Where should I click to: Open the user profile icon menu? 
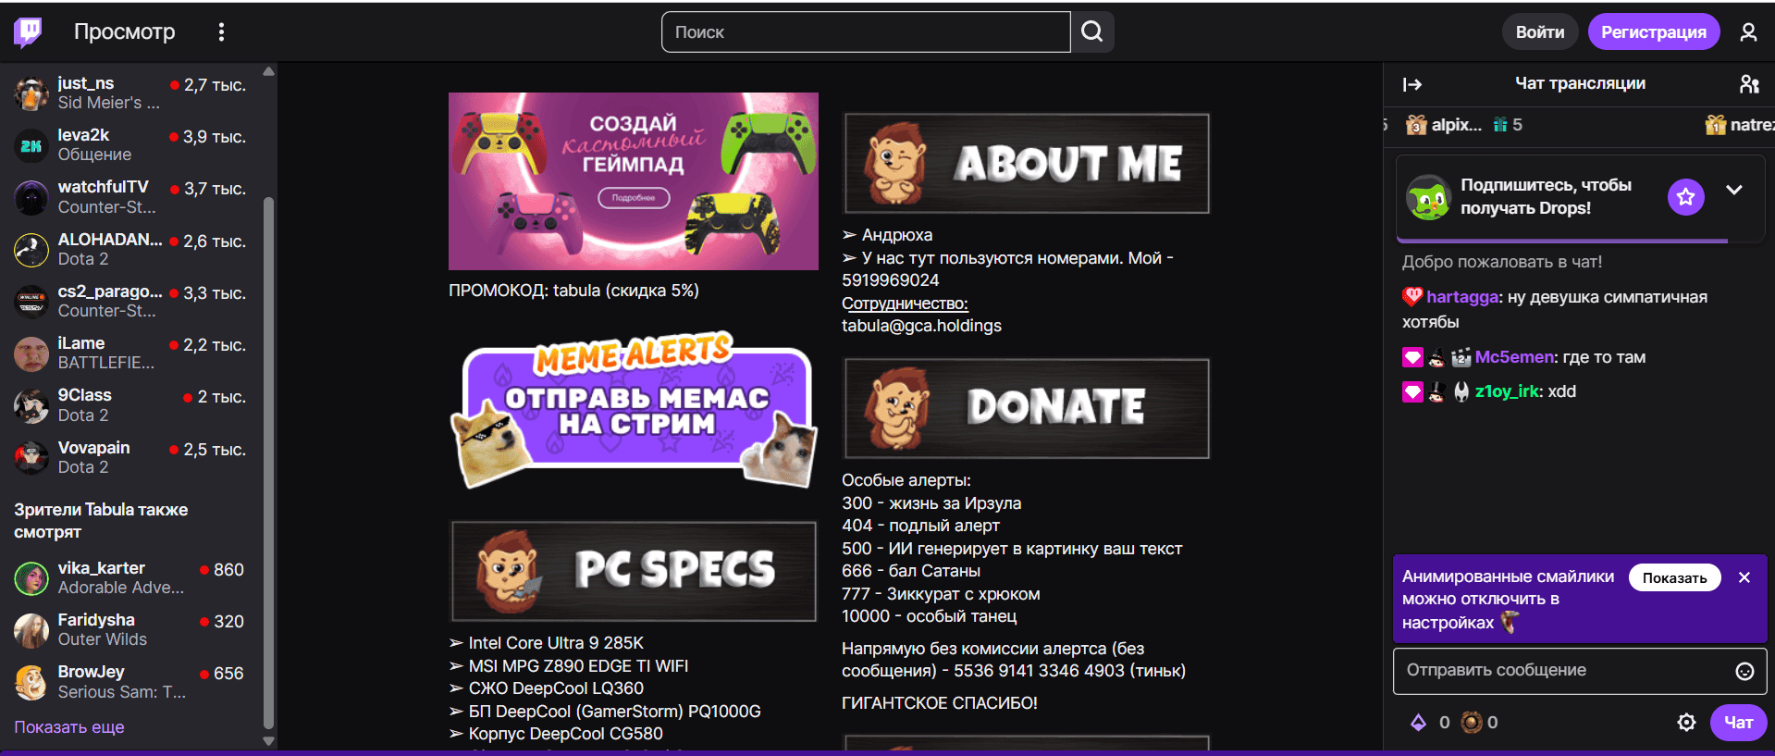pyautogui.click(x=1747, y=32)
